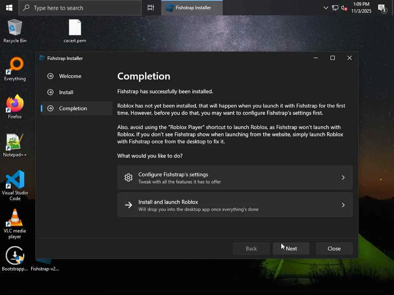Select the Completion step in sidebar
The height and width of the screenshot is (295, 394).
pos(77,108)
